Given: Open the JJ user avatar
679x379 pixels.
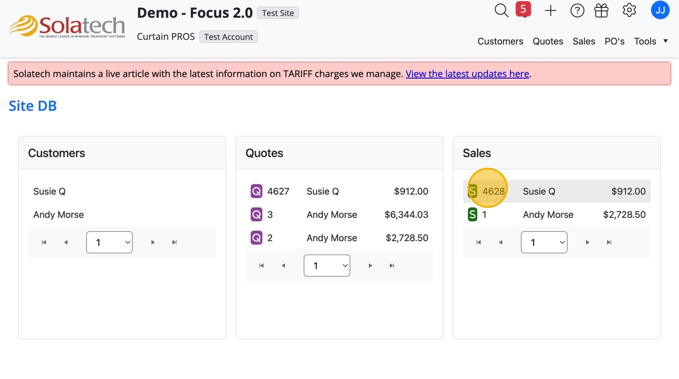Looking at the screenshot, I should click(660, 10).
